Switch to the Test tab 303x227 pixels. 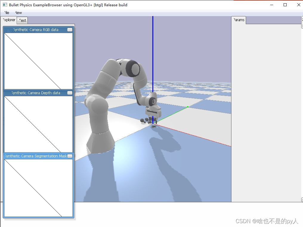click(x=22, y=20)
